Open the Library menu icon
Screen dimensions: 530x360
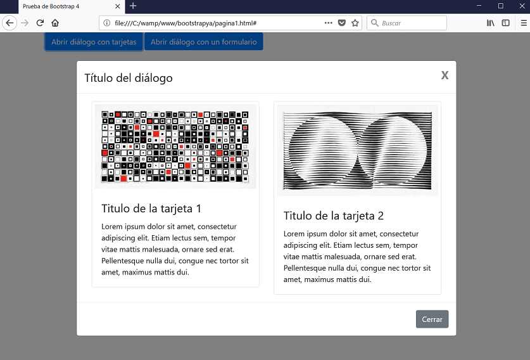pyautogui.click(x=491, y=23)
